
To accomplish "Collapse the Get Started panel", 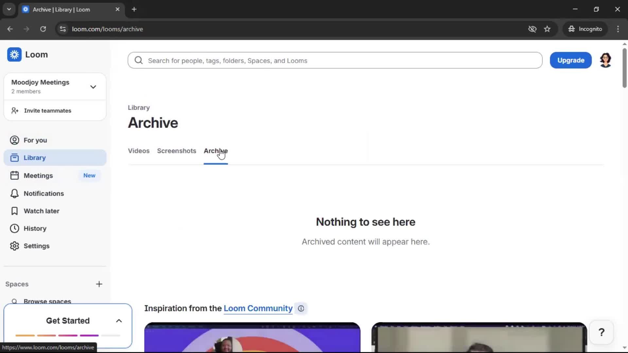I will point(119,321).
